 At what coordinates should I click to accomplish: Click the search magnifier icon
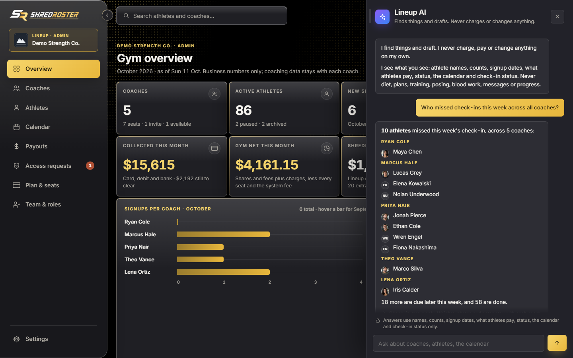tap(126, 16)
